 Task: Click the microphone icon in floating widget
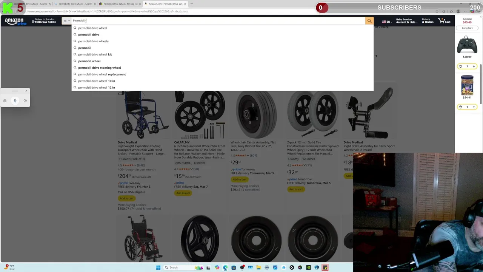click(15, 100)
